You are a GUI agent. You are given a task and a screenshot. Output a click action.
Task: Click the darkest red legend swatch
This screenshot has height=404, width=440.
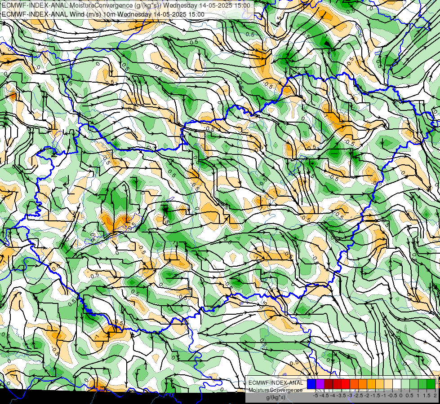[329, 384]
